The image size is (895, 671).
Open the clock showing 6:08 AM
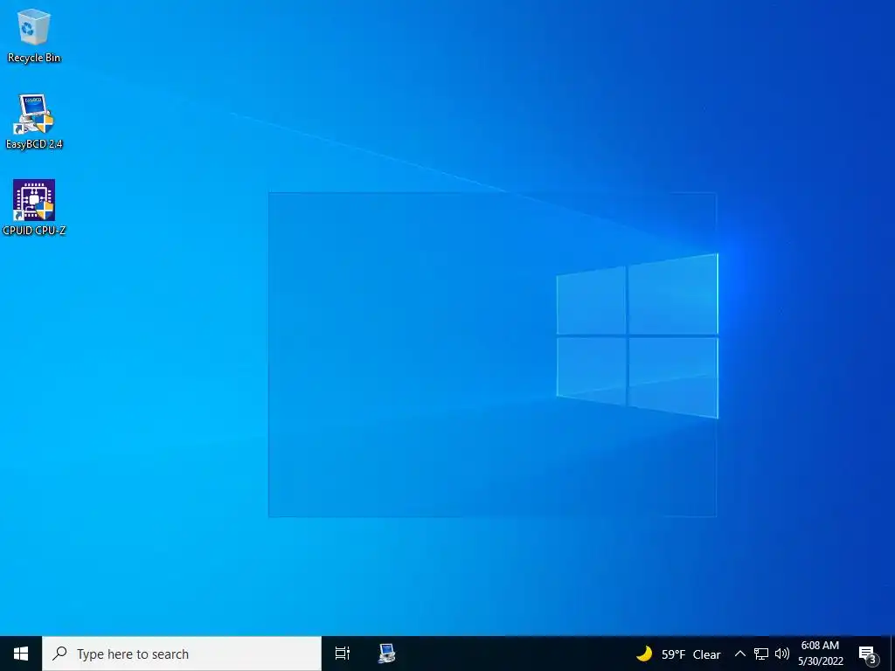click(x=820, y=654)
